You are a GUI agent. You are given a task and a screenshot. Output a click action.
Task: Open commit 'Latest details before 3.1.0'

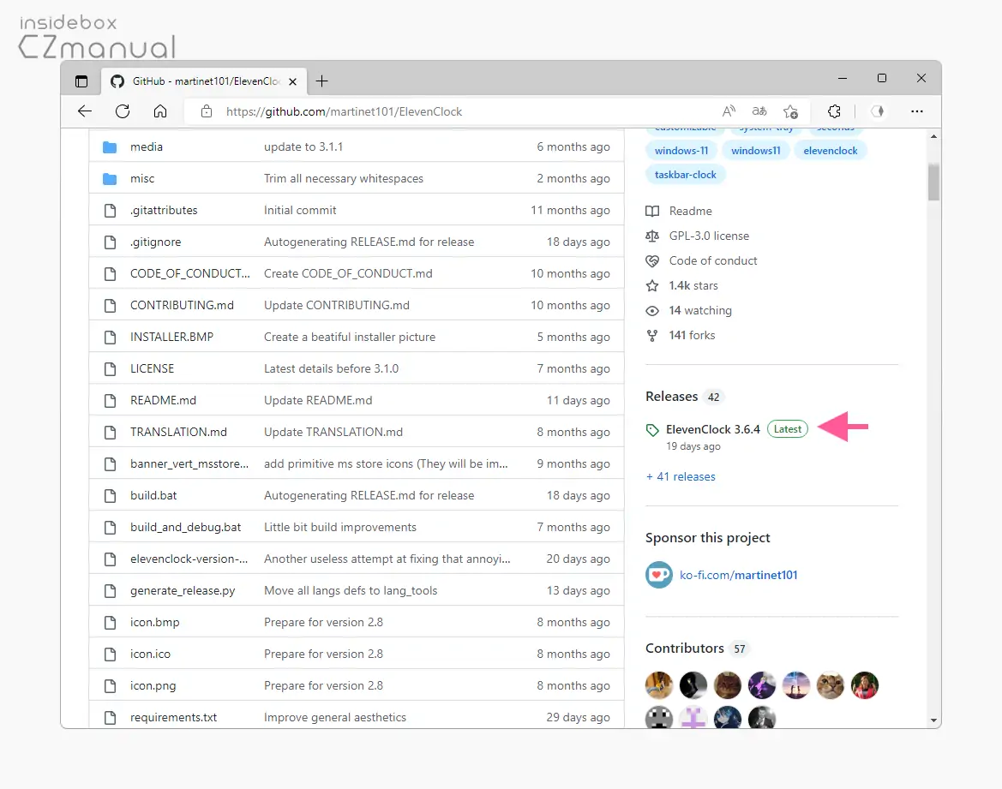pos(331,368)
